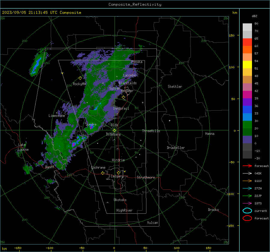Click the yellow diamond marker near RockyMH

click(x=80, y=78)
